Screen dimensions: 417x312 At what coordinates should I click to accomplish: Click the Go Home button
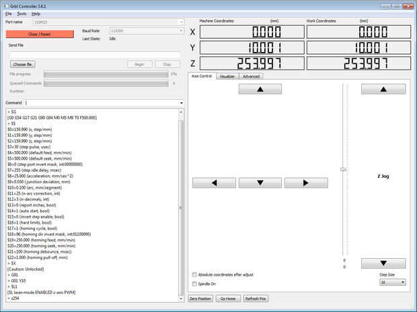pos(228,299)
